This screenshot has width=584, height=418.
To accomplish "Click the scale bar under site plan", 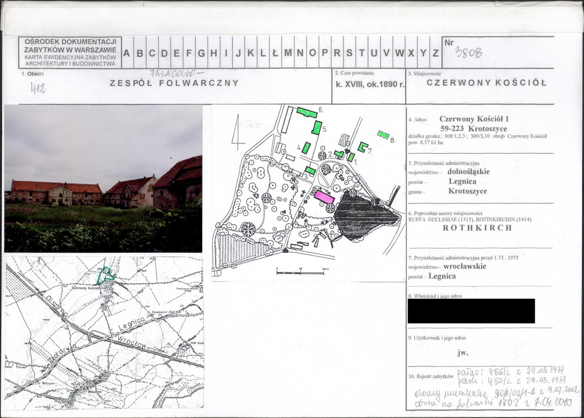I will 300,273.
